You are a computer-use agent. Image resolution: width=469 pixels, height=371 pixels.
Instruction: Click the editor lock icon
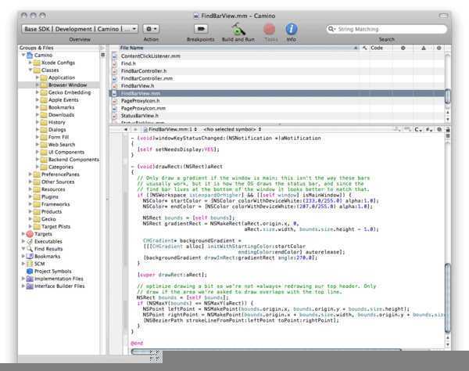tap(447, 130)
